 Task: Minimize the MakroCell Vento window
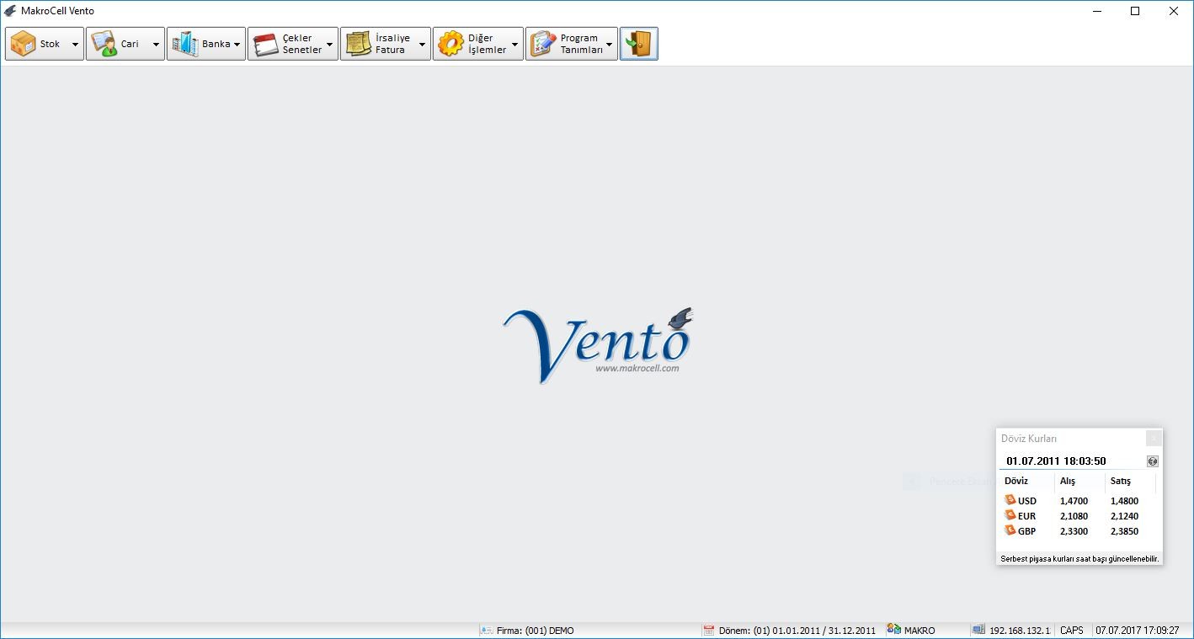pyautogui.click(x=1097, y=11)
